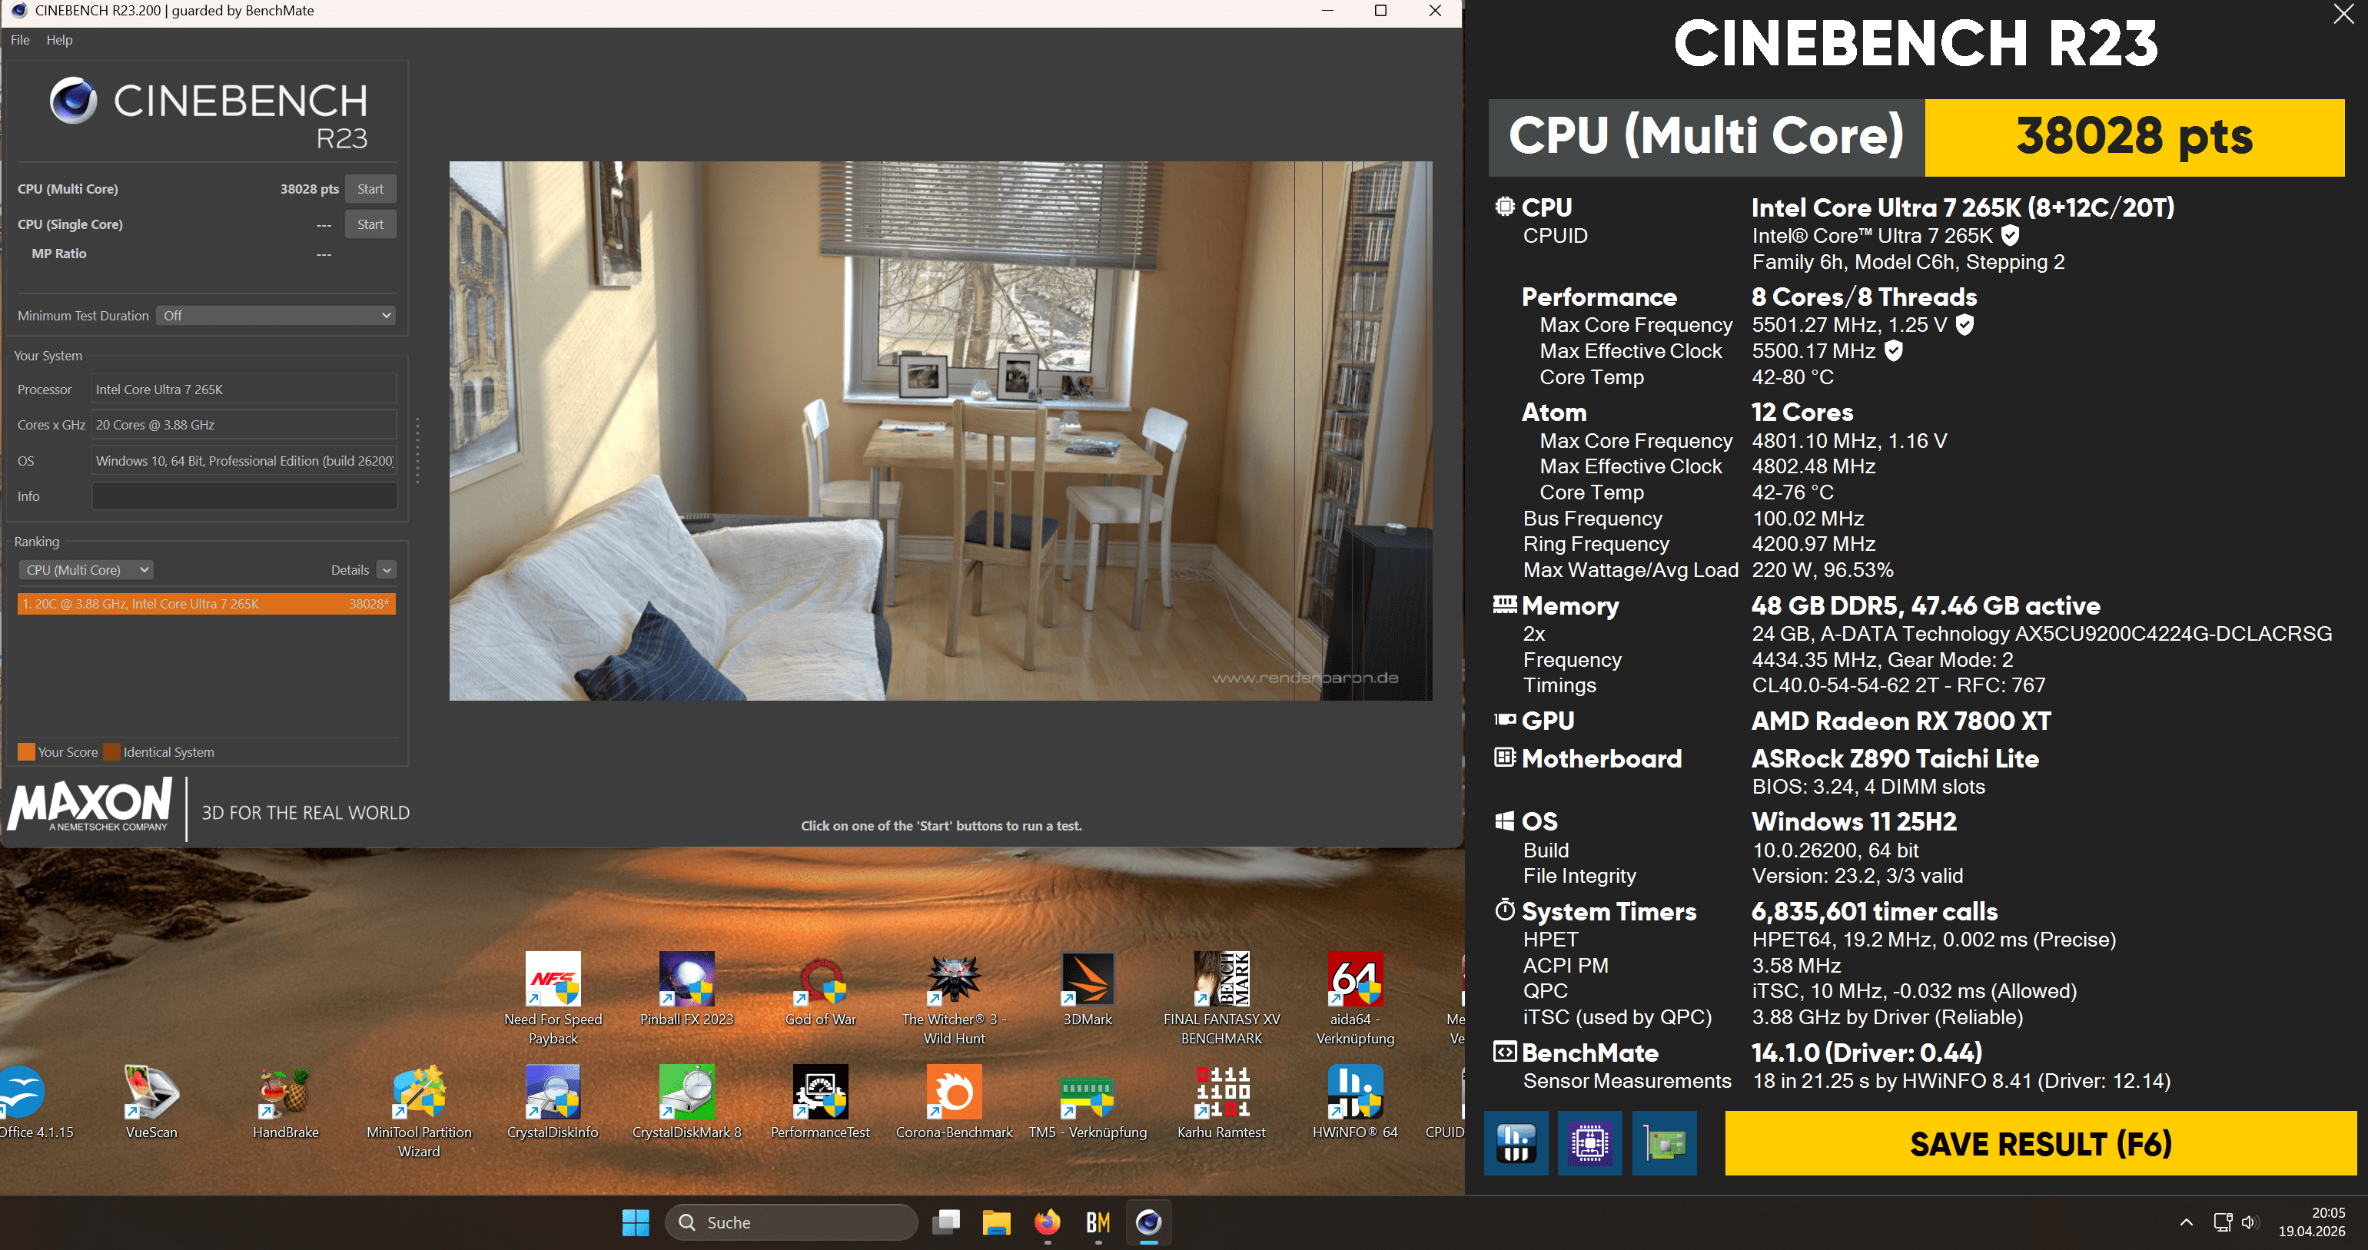
Task: Open the 3DMark desktop shortcut
Action: coord(1088,980)
